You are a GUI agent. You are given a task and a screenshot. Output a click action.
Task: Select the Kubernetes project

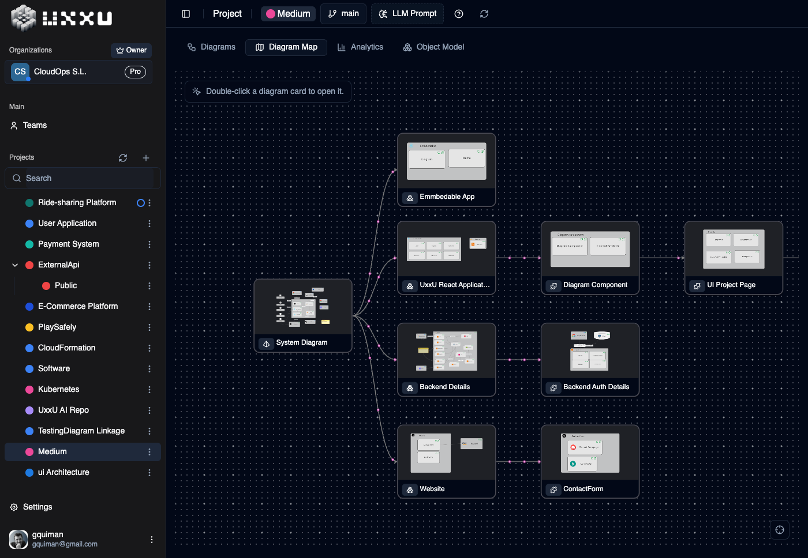83,390
